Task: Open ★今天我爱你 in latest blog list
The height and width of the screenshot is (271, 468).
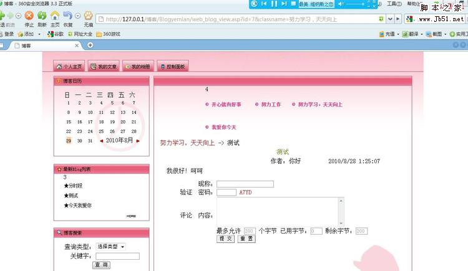Action: coord(77,206)
